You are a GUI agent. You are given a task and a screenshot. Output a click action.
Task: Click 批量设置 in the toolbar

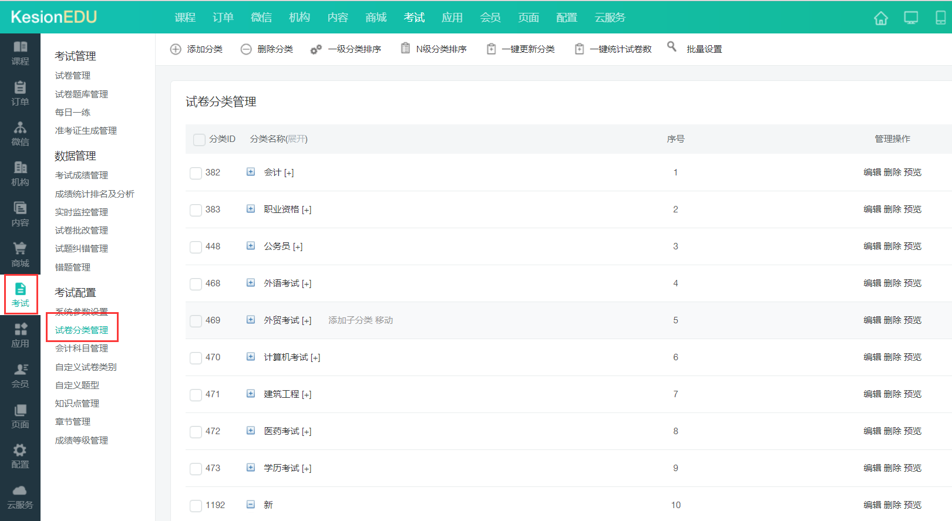[704, 49]
